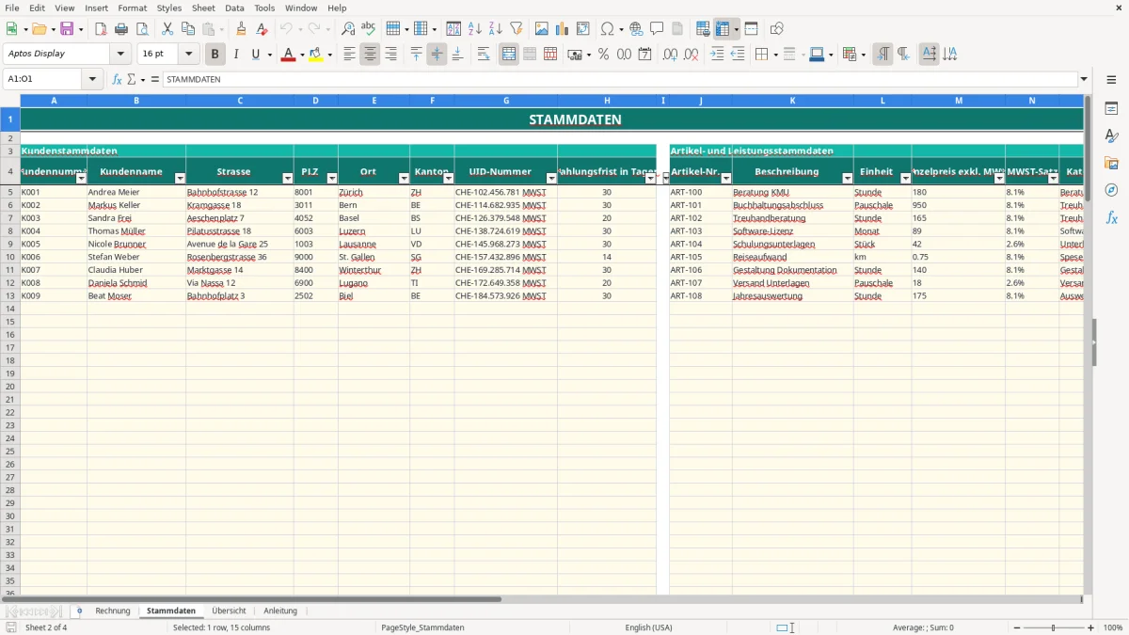
Task: Switch to Übersicht sheet tab
Action: coord(229,611)
